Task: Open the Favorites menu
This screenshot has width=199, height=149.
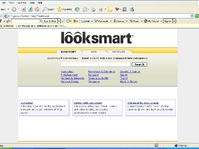Action: click(x=22, y=3)
